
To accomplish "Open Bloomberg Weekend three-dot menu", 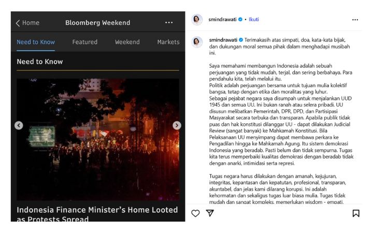I will pyautogui.click(x=169, y=23).
